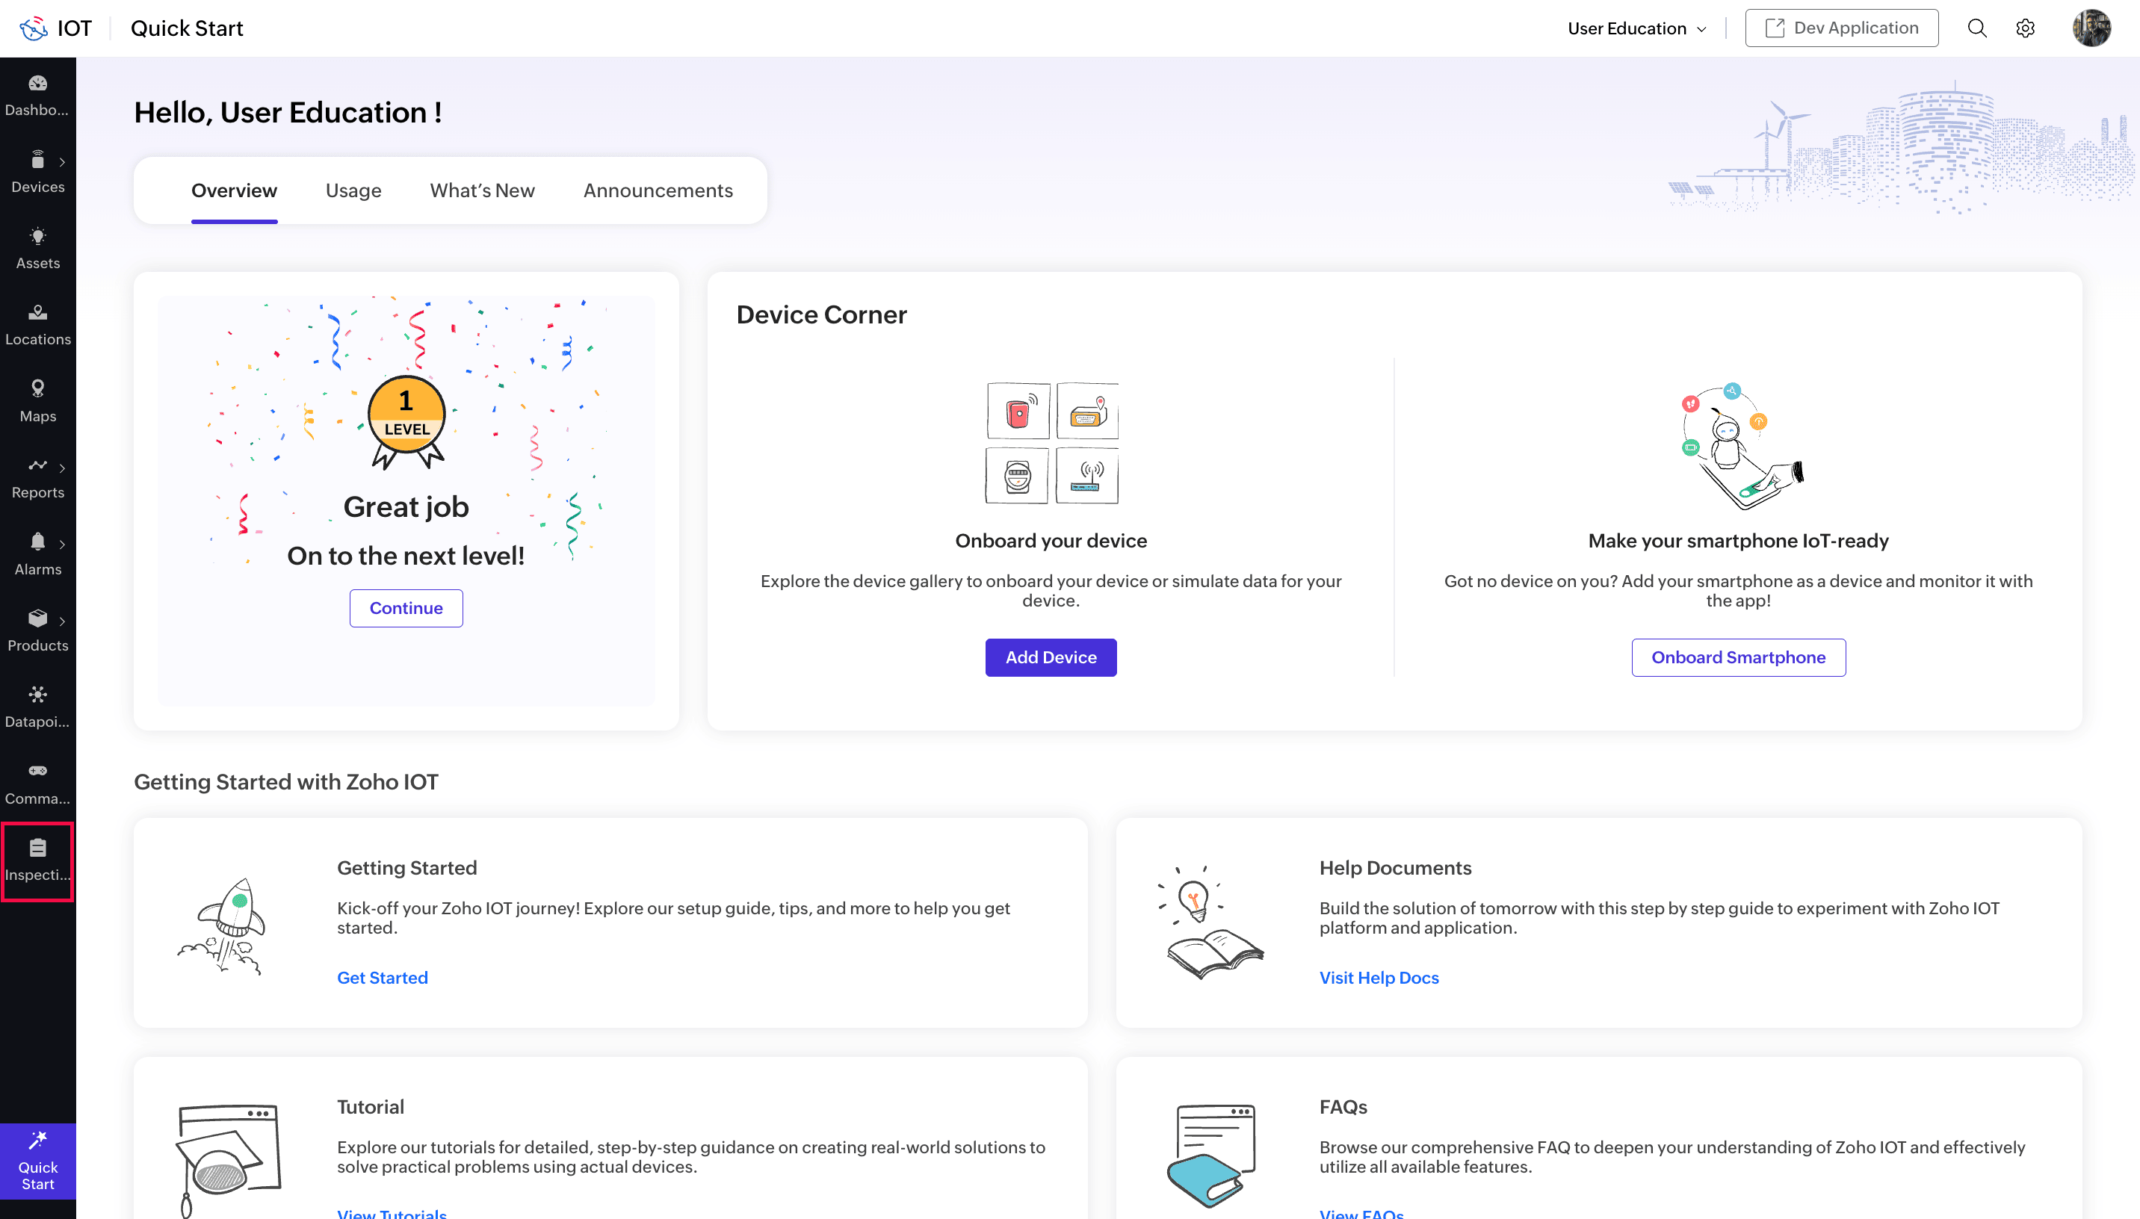Click the Zoho IOT logo
The height and width of the screenshot is (1219, 2140).
pos(35,28)
